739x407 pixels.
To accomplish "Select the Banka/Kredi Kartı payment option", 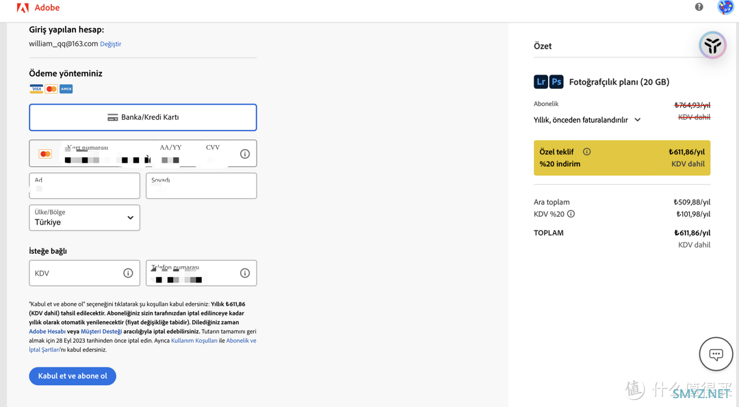I will point(143,117).
